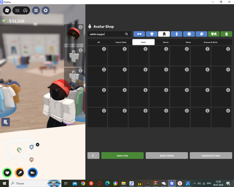
Task: Open Search Settings
Action: coord(211,156)
